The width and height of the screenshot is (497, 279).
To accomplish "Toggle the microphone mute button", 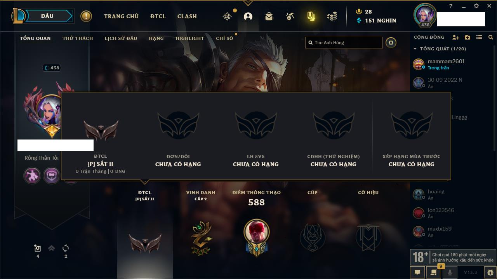I will [x=450, y=272].
